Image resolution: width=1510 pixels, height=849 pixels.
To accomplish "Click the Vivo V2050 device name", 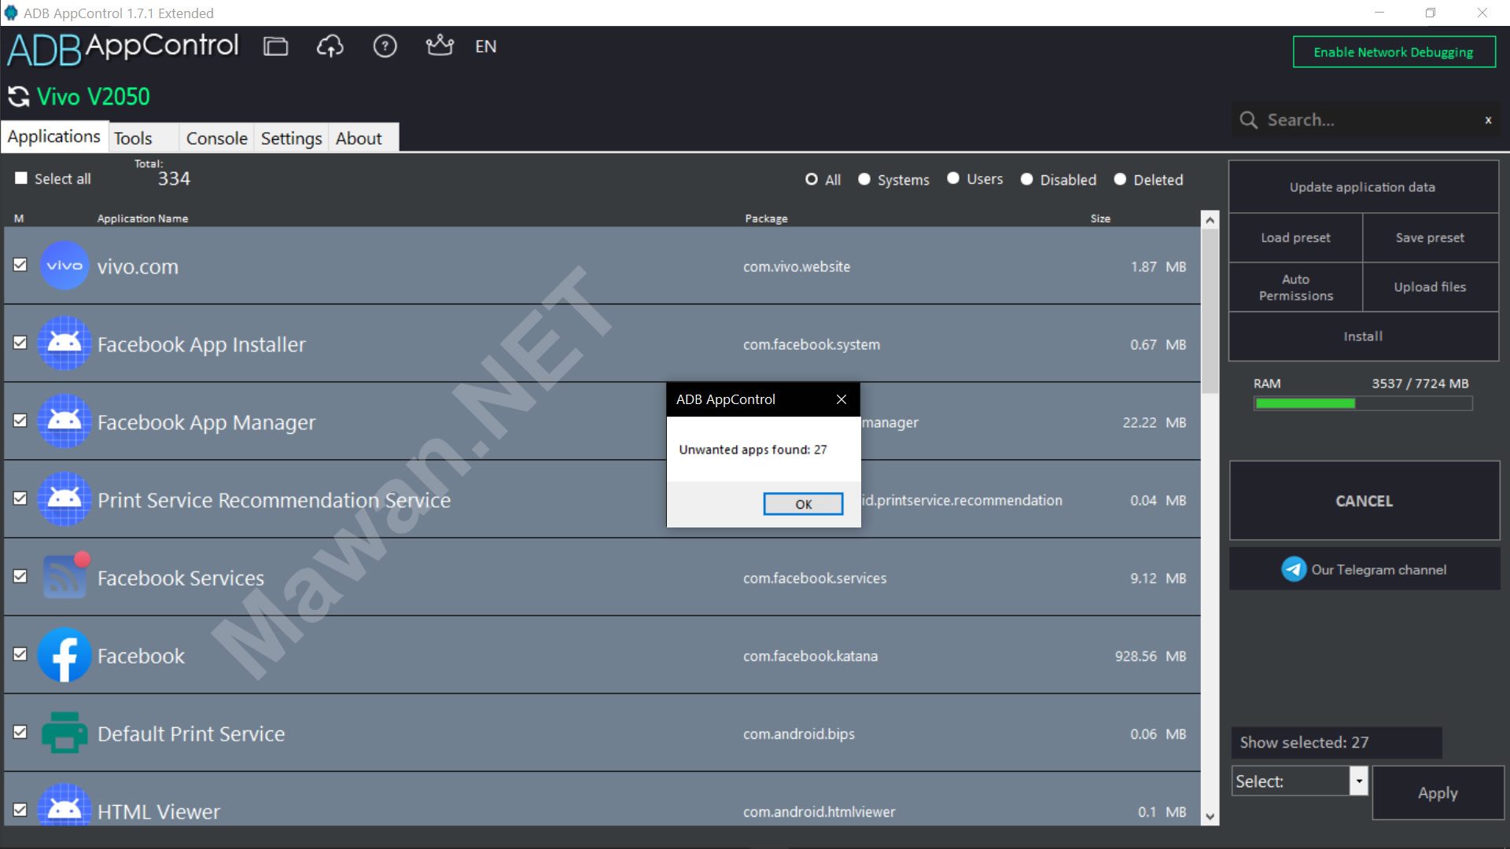I will click(94, 97).
